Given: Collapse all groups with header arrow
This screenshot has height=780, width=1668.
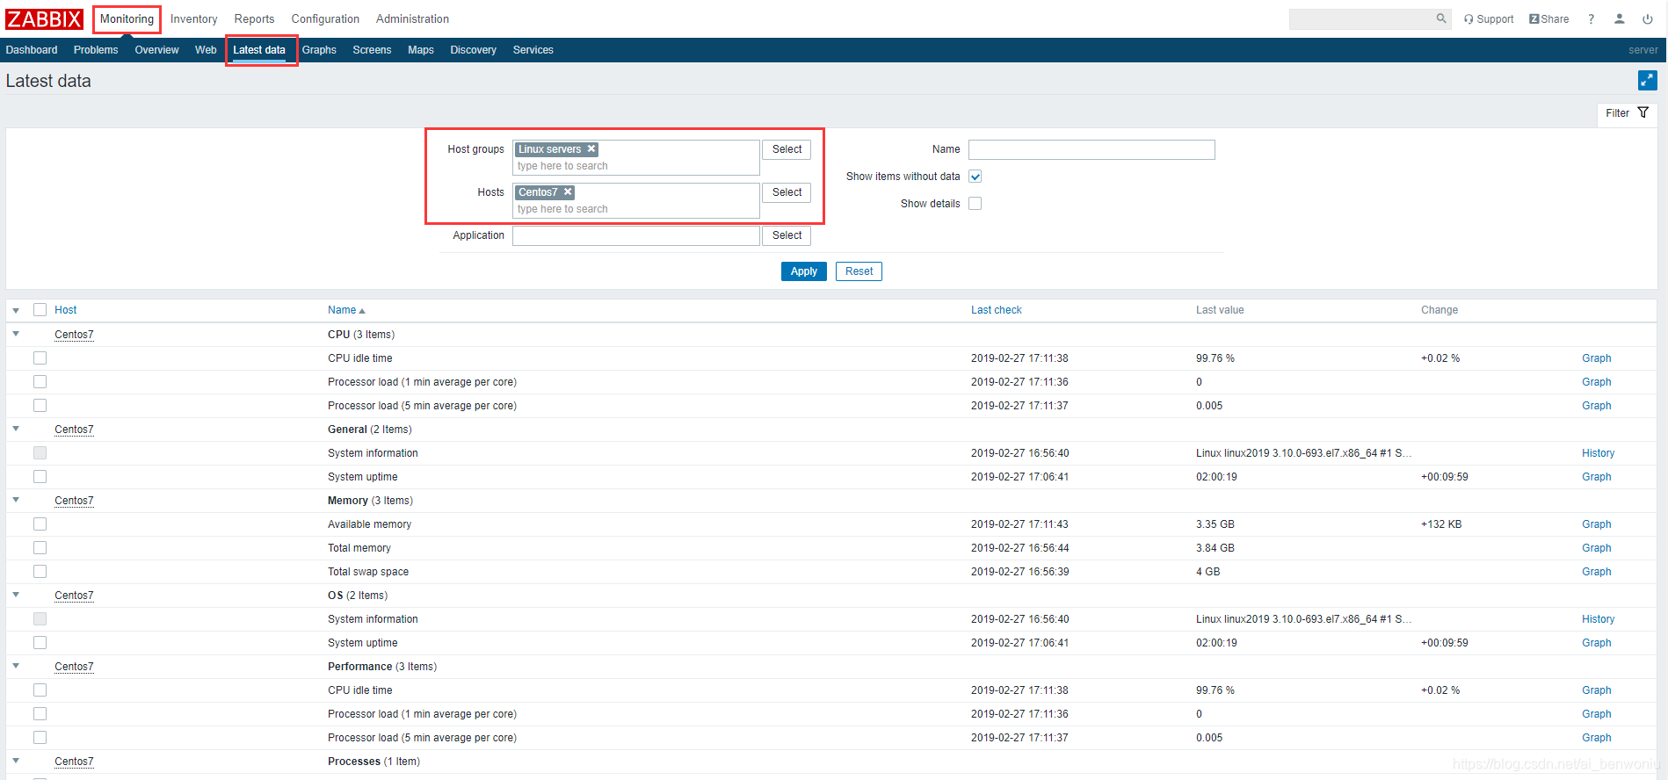Looking at the screenshot, I should pos(16,311).
